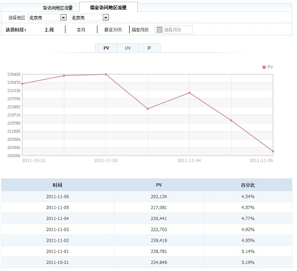
Task: Click the 2011-11-02 peak data point
Action: click(106, 74)
